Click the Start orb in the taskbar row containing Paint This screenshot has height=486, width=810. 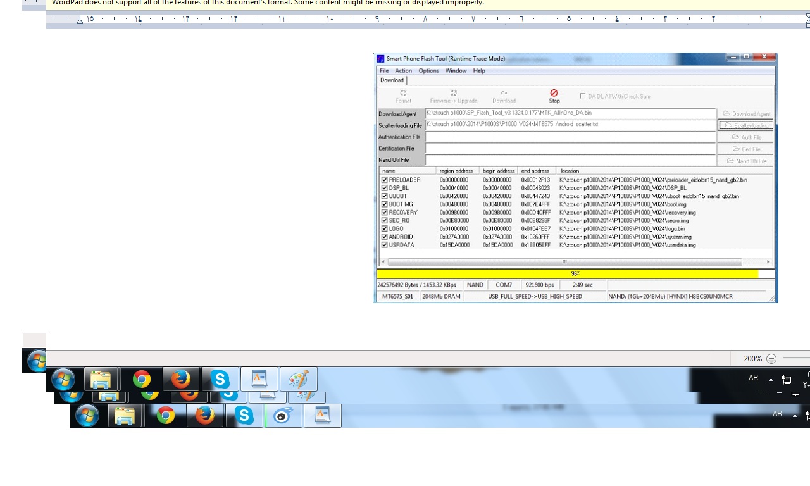click(x=63, y=379)
